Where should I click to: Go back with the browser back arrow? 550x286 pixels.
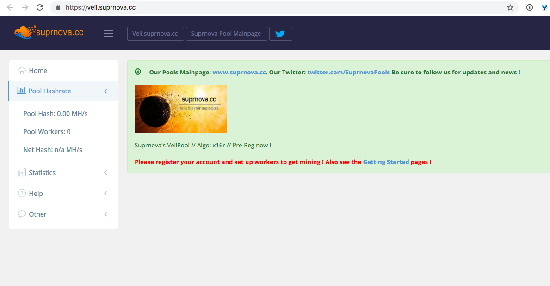[10, 7]
